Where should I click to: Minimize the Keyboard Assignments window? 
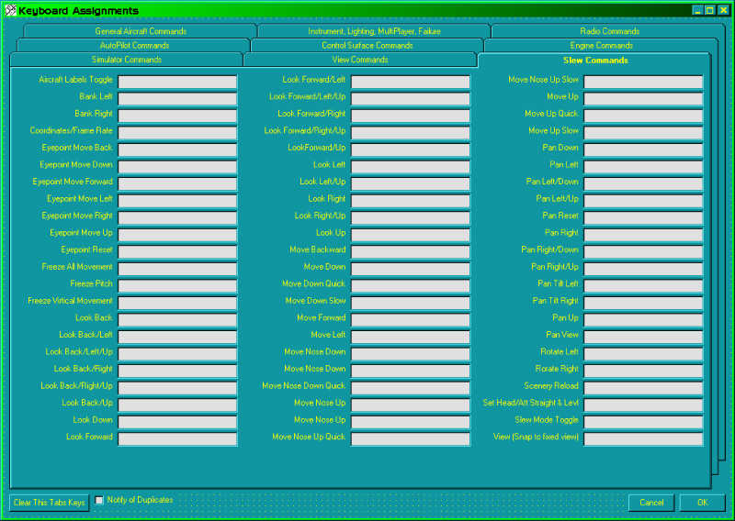click(697, 10)
